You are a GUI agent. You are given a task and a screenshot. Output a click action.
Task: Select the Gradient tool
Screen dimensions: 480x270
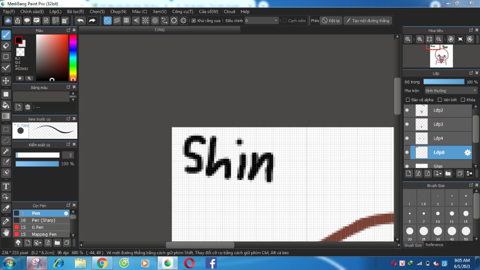pyautogui.click(x=6, y=116)
